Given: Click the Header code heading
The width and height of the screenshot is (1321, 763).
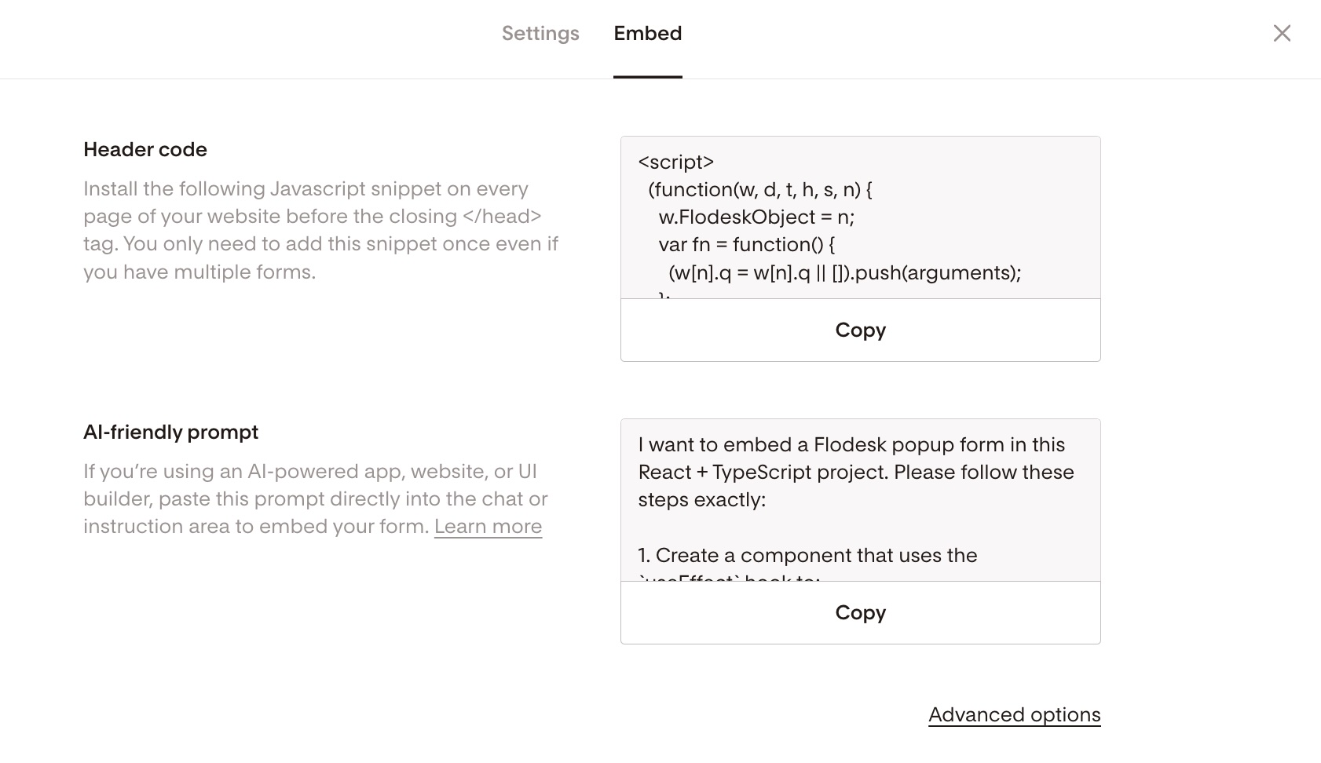Looking at the screenshot, I should (145, 150).
